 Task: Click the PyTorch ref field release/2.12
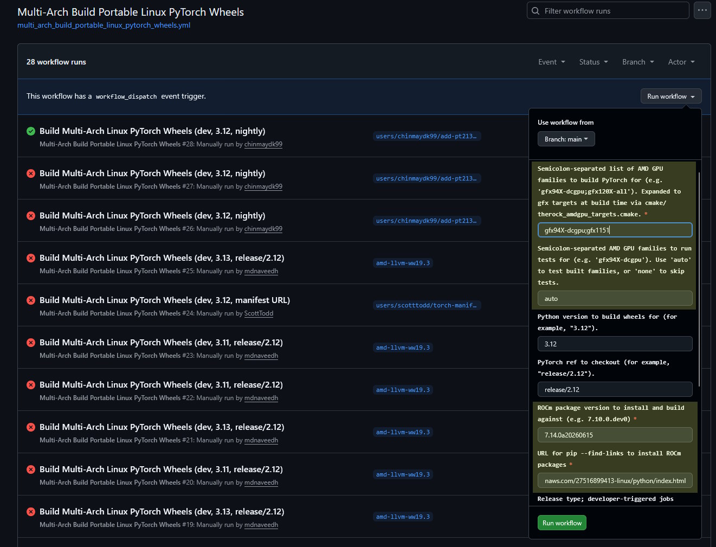pyautogui.click(x=615, y=389)
